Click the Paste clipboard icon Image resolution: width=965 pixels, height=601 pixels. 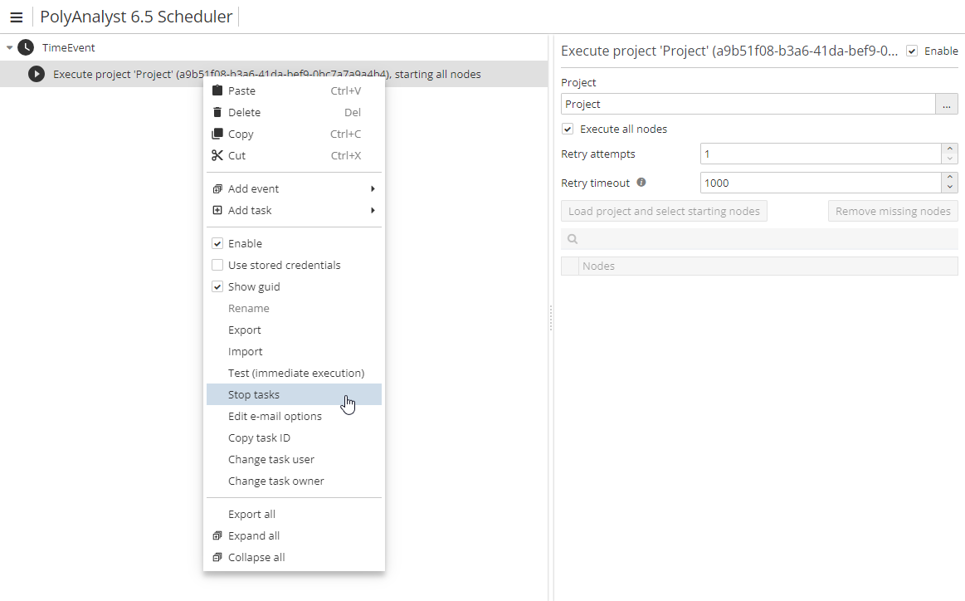217,90
